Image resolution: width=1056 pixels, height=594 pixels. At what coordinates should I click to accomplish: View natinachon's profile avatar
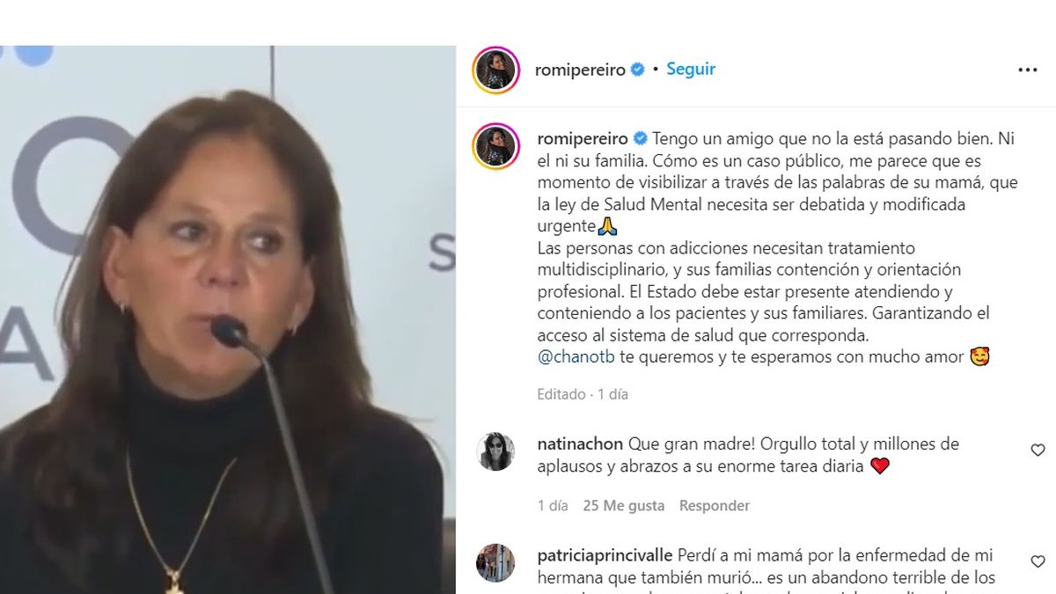[495, 451]
